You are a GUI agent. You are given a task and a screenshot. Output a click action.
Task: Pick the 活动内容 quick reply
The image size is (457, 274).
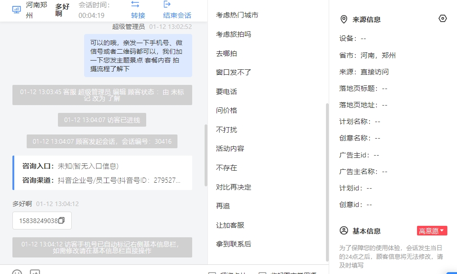click(230, 149)
